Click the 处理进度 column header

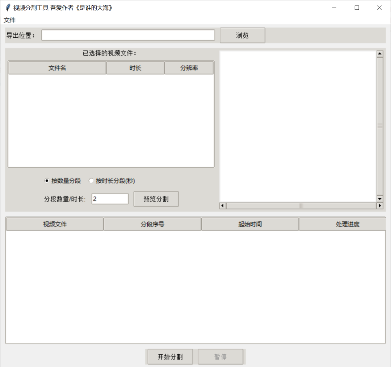click(x=342, y=224)
